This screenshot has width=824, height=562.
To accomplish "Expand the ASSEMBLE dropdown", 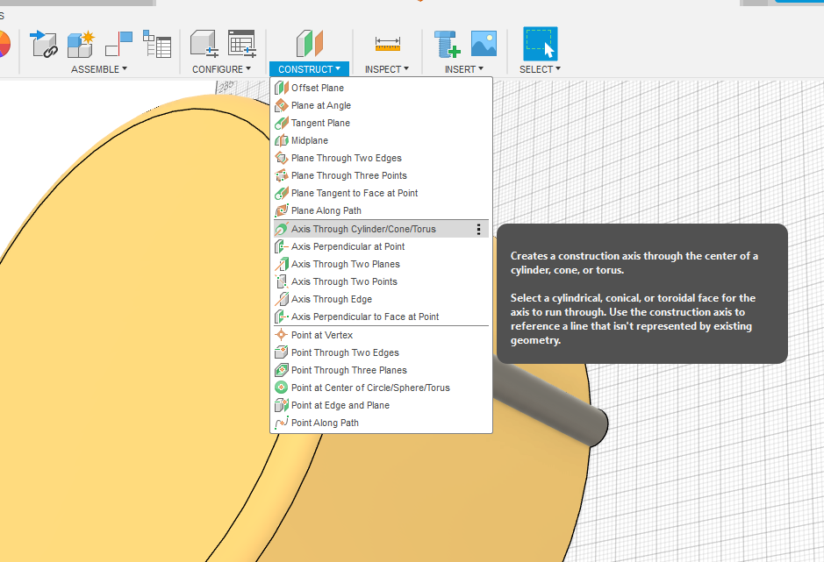I will pyautogui.click(x=99, y=69).
